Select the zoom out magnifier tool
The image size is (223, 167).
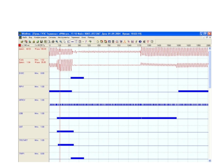[60, 41]
